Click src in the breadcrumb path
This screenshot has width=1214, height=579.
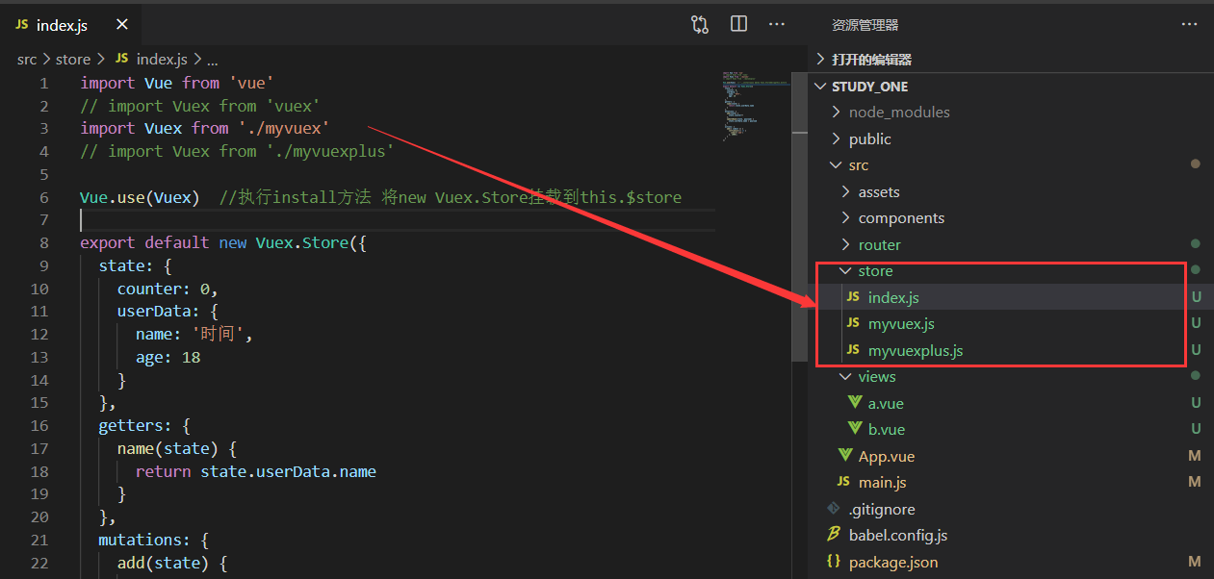point(27,60)
